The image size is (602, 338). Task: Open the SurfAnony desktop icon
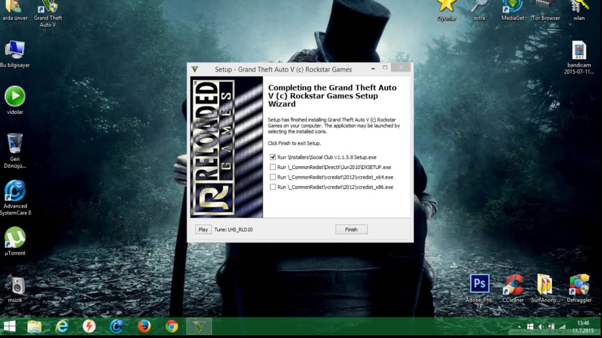tap(546, 288)
